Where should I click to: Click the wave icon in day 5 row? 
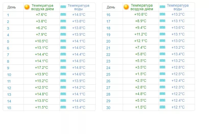(63, 41)
